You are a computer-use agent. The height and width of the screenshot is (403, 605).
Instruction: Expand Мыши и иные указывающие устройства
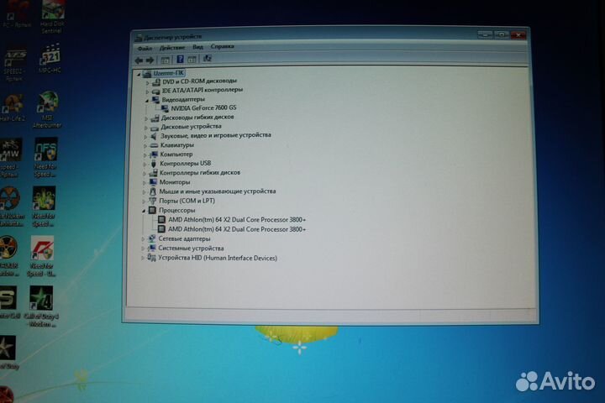tap(145, 192)
